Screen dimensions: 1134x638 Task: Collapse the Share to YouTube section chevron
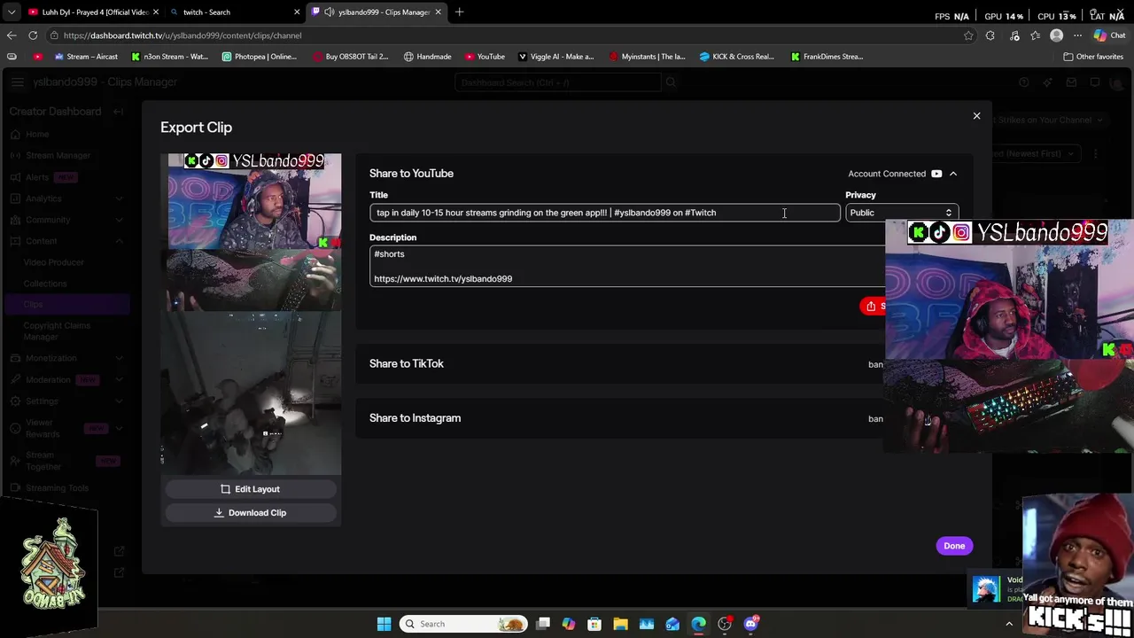coord(953,174)
